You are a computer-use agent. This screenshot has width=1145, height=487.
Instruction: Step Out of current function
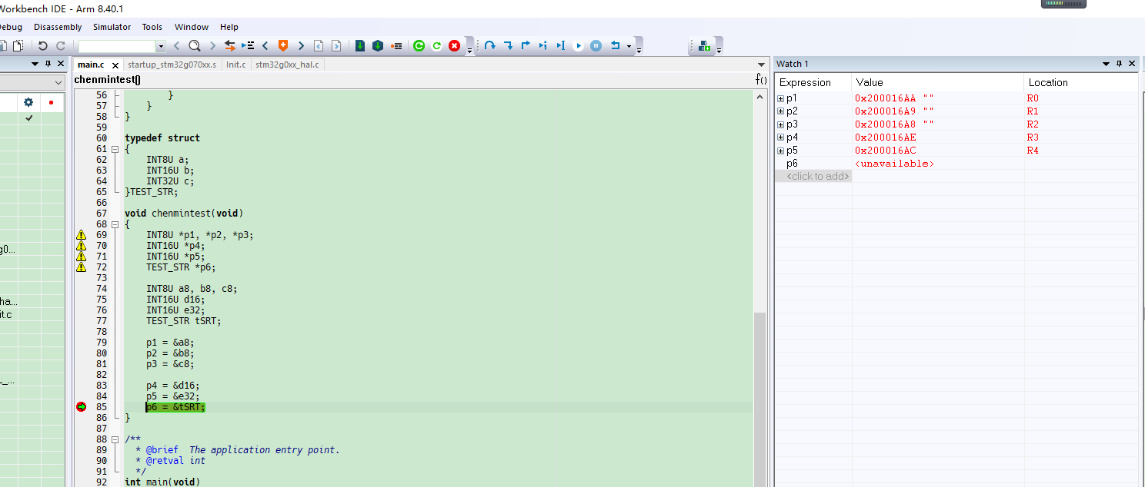click(526, 46)
